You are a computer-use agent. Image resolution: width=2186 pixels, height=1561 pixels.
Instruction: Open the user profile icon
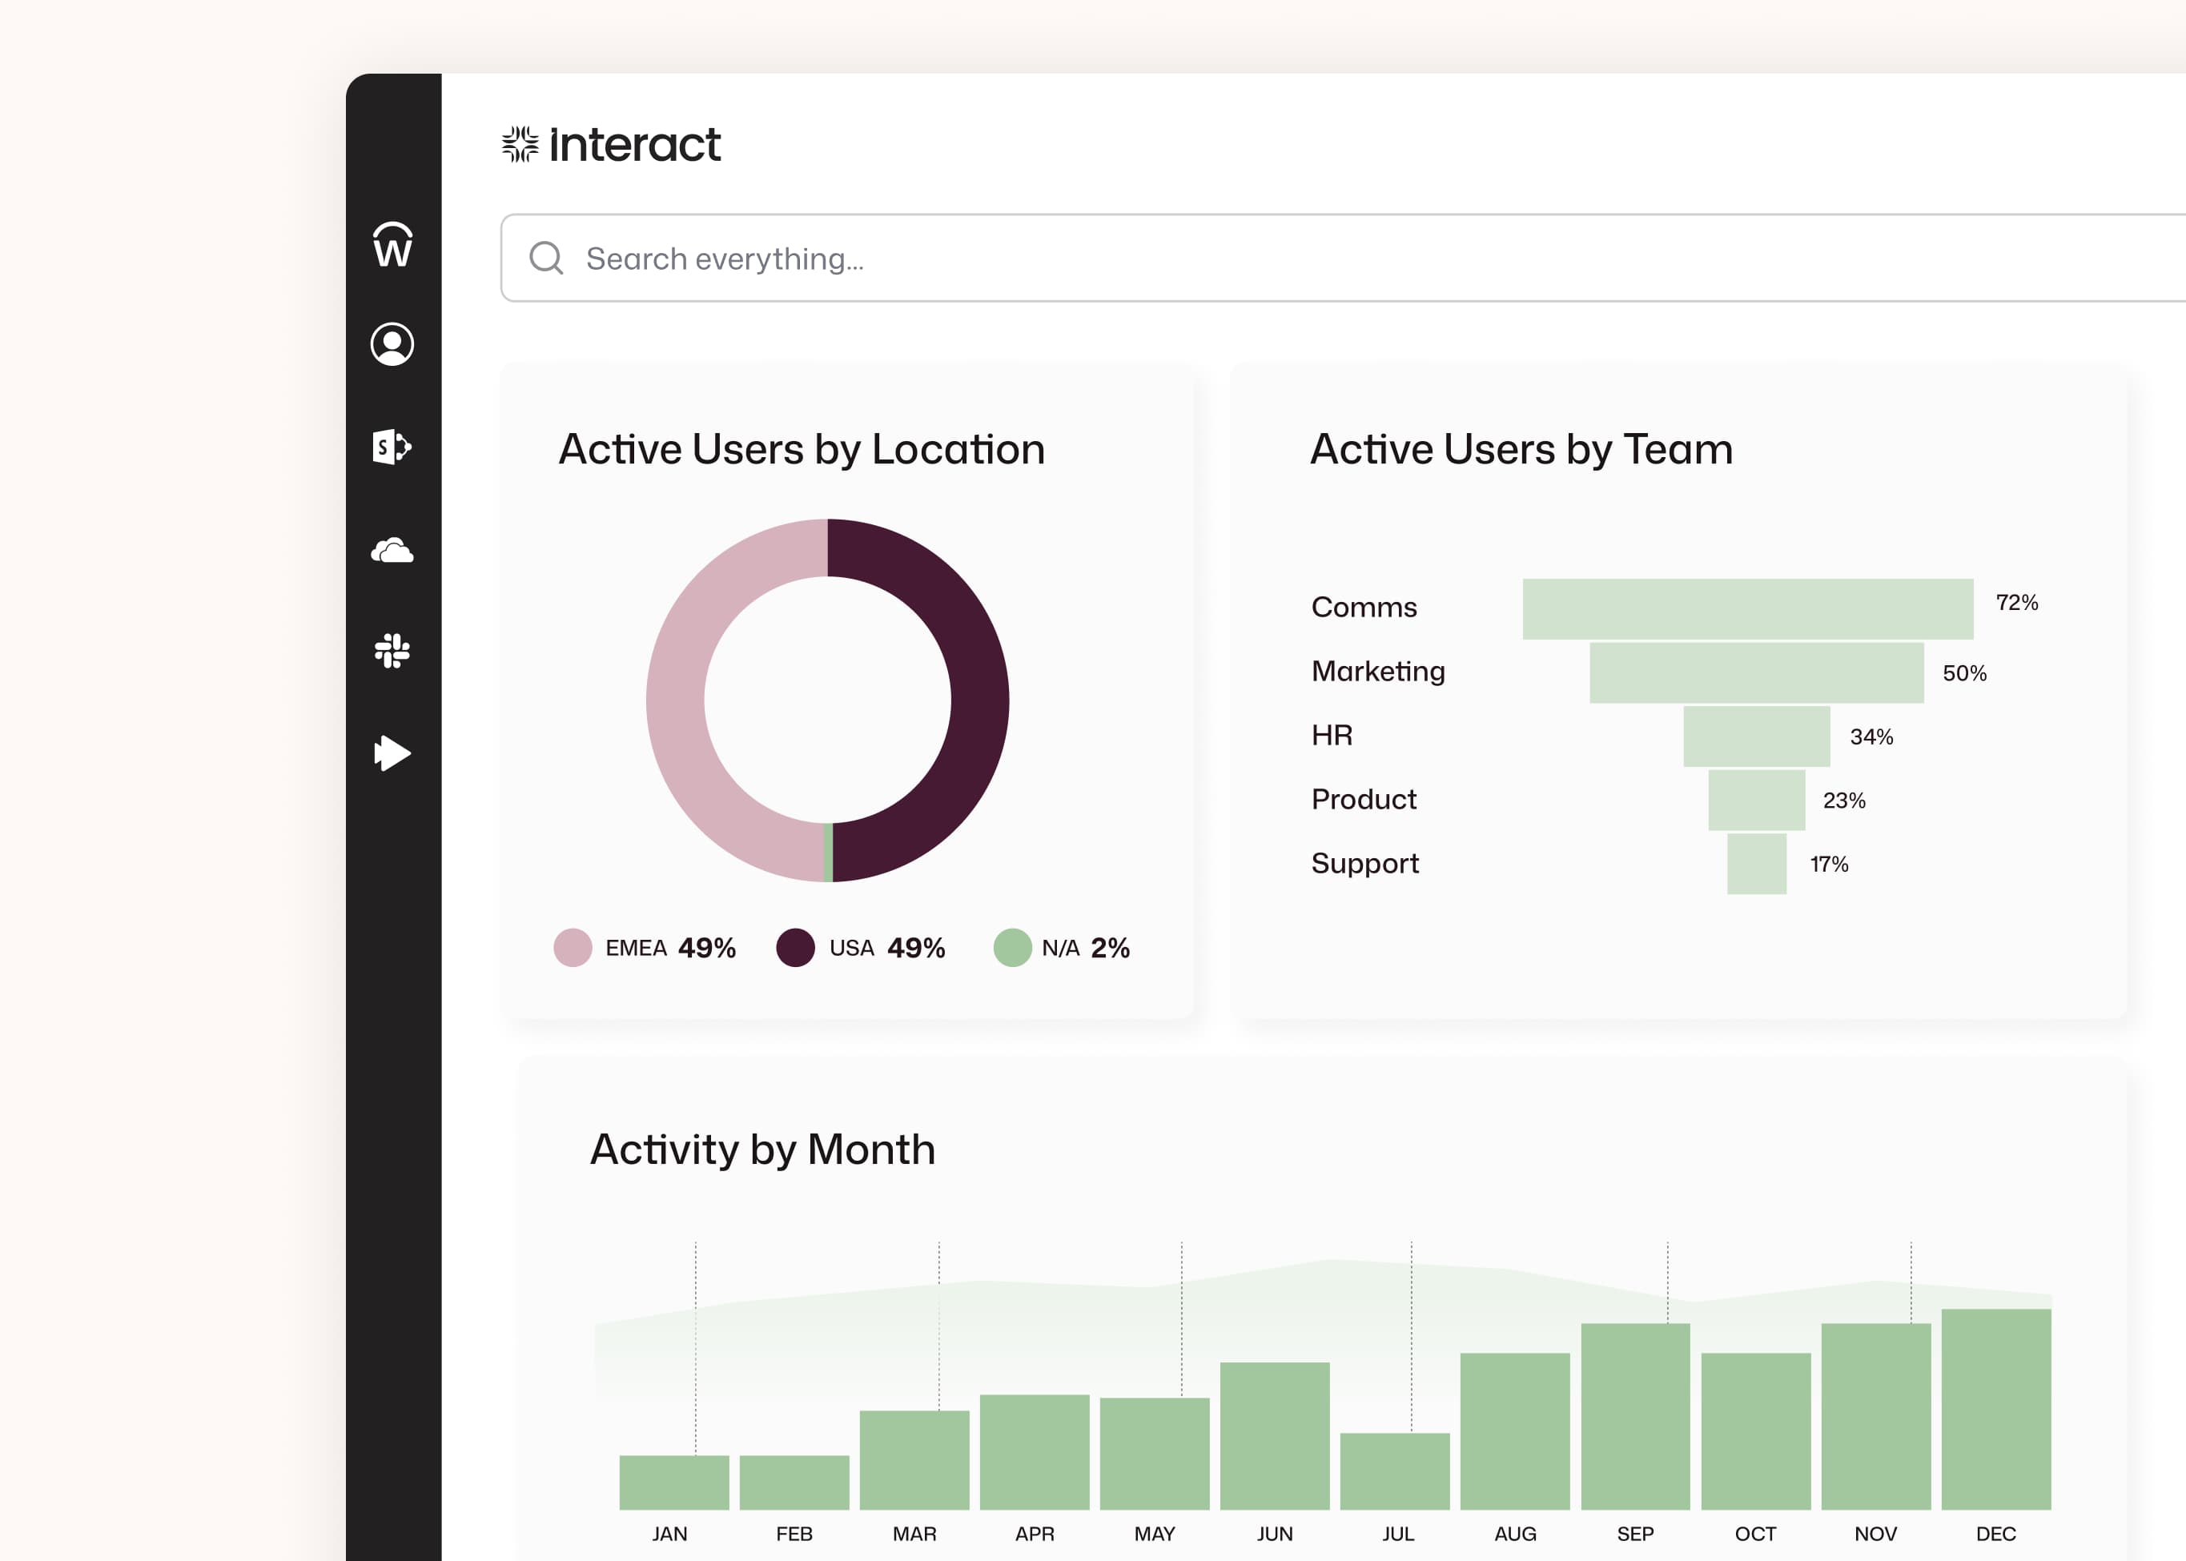(392, 344)
